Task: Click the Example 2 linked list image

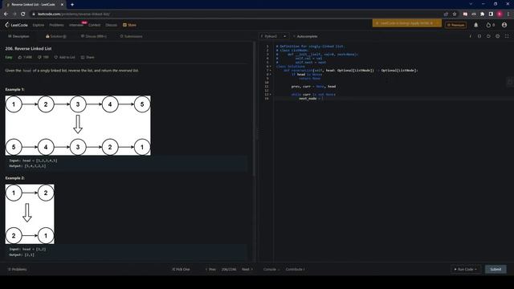Action: click(30, 214)
